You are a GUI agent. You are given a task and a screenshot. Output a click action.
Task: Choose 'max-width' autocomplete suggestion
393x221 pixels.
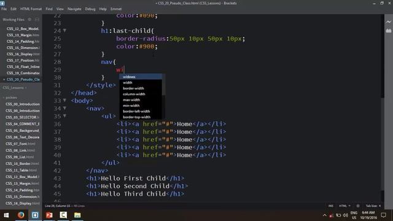[141, 99]
